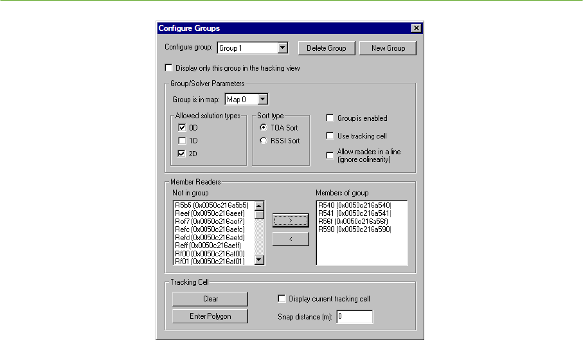583x340 pixels.
Task: Toggle Display only this group checkbox
Action: tap(169, 67)
